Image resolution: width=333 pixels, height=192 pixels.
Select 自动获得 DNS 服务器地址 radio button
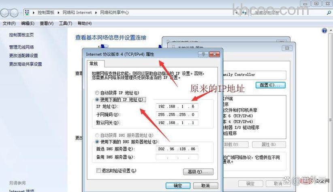97,135
